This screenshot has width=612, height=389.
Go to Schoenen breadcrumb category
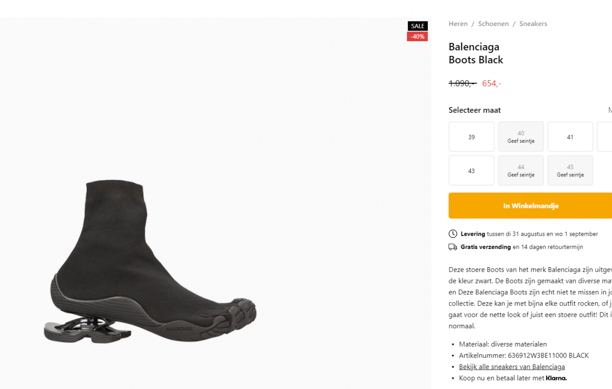[x=493, y=24]
